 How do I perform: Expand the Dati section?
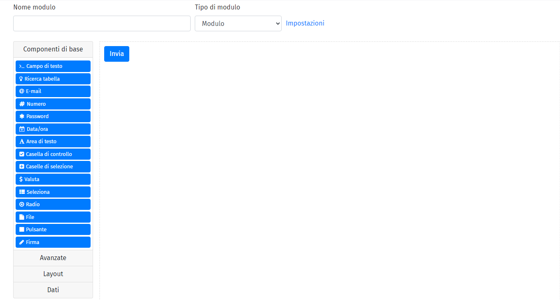pos(53,290)
